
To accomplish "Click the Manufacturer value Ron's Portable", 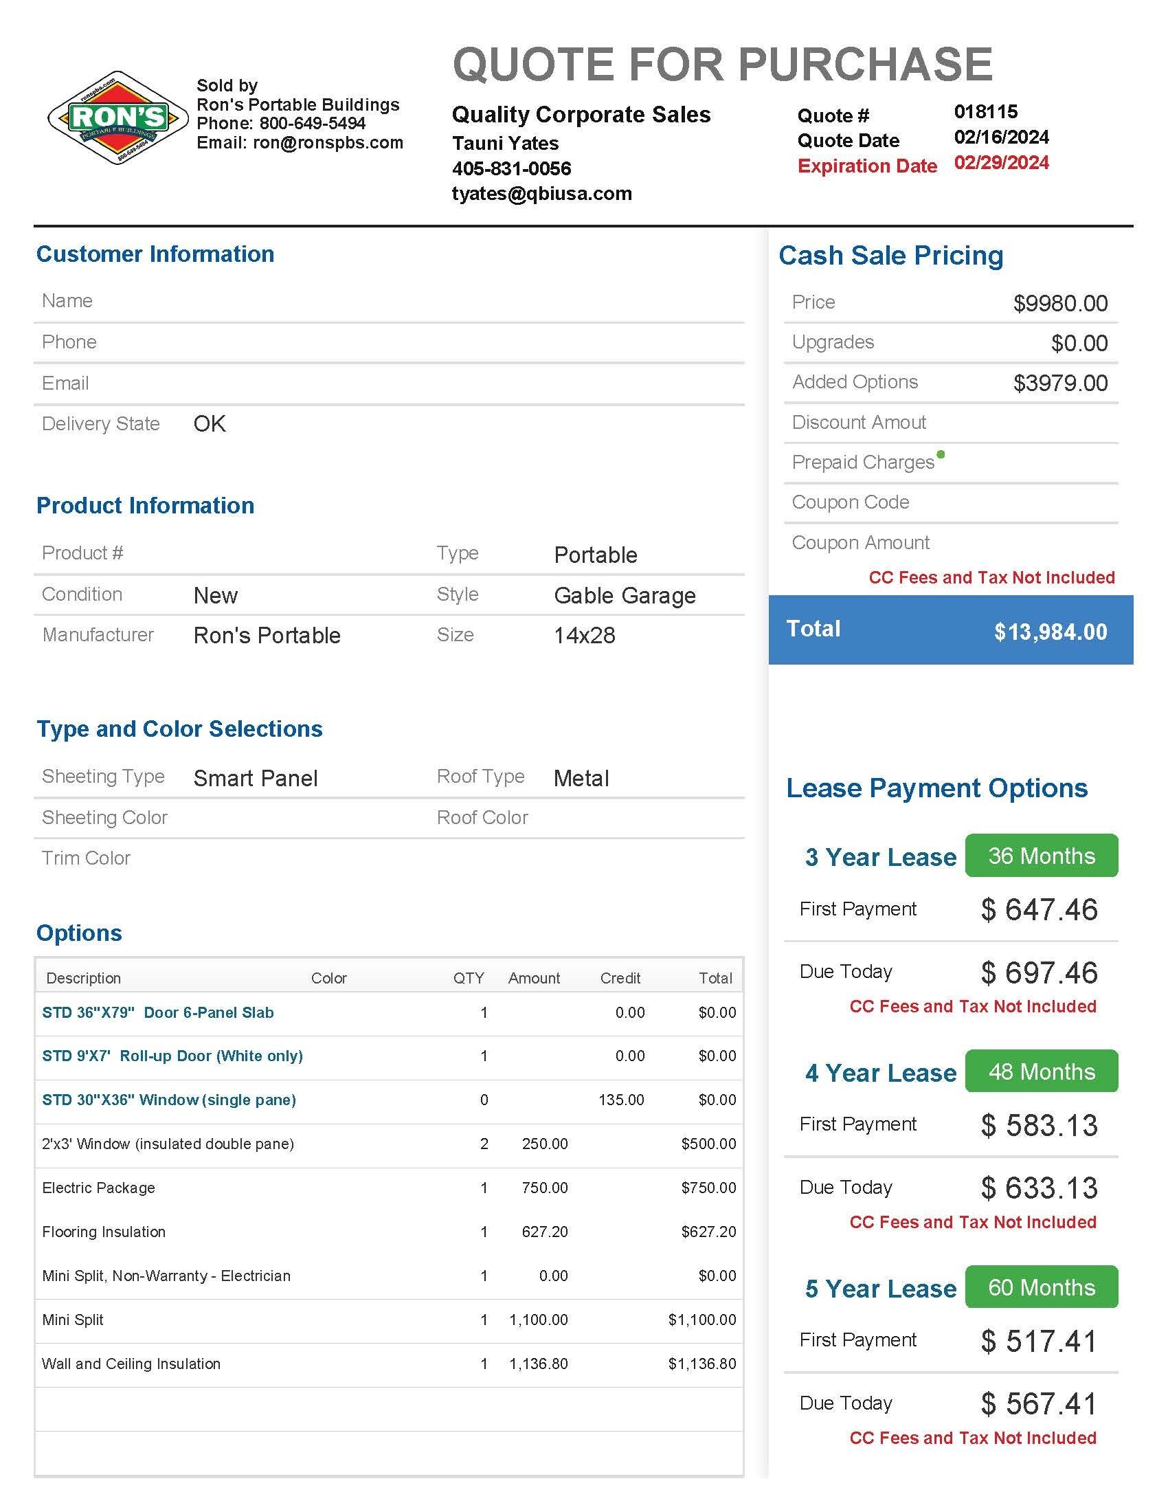I will [x=267, y=636].
